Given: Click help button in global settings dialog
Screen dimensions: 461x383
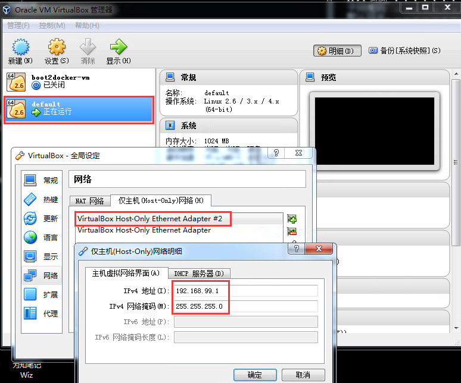Looking at the screenshot, I should (276, 153).
